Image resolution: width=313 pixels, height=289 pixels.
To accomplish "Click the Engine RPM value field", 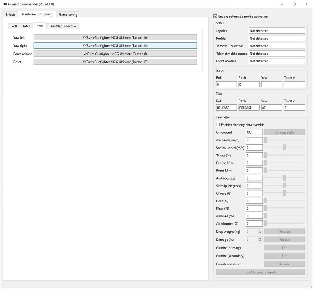I will coord(254,163).
